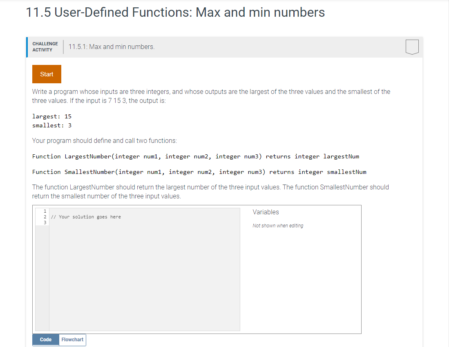Click line number 1 in the editor gutter
Image resolution: width=449 pixels, height=347 pixels.
click(x=44, y=211)
